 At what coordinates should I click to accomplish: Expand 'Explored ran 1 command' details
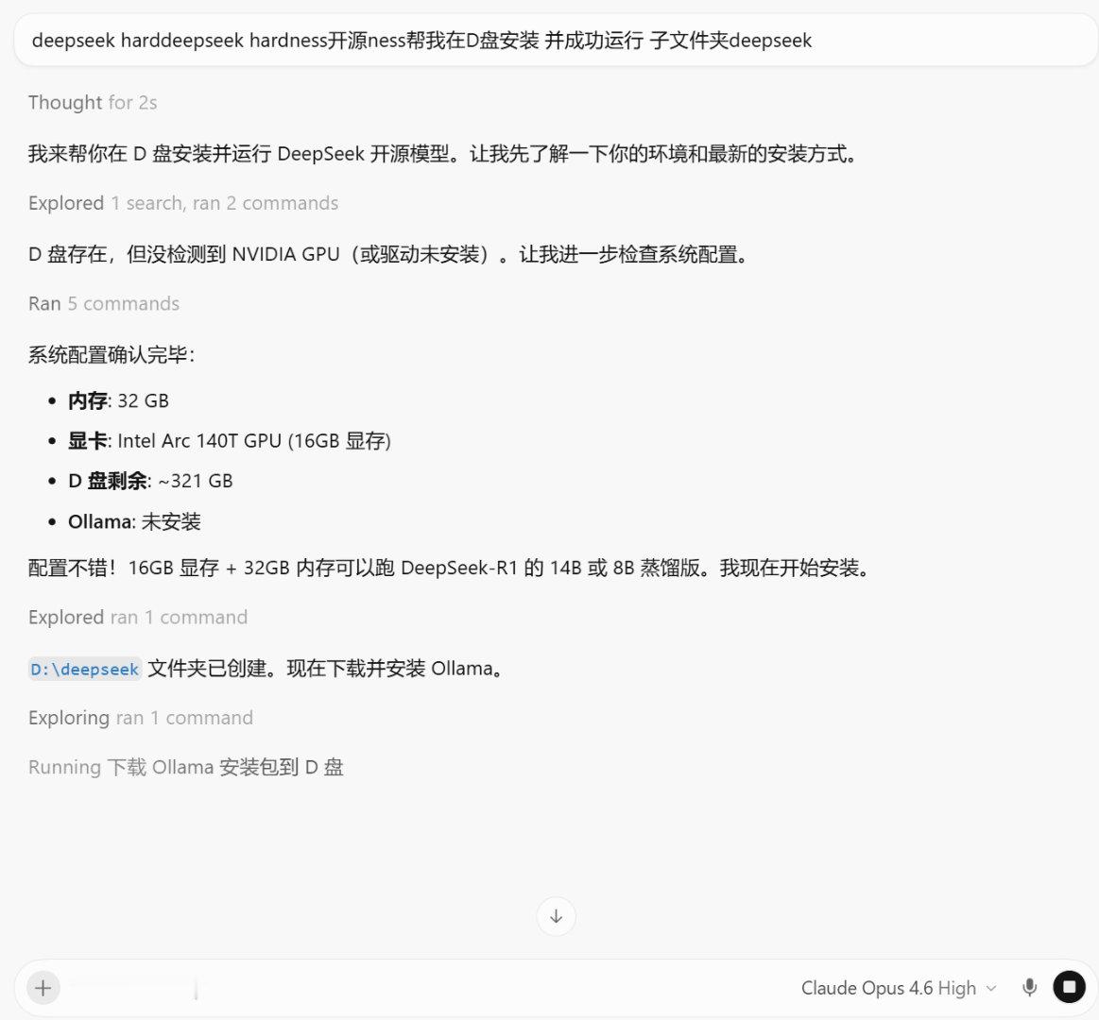coord(137,617)
